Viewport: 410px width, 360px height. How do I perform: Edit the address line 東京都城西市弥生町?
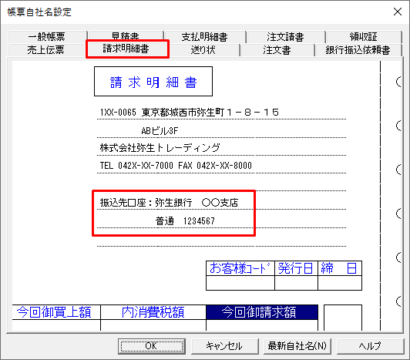tap(221, 113)
